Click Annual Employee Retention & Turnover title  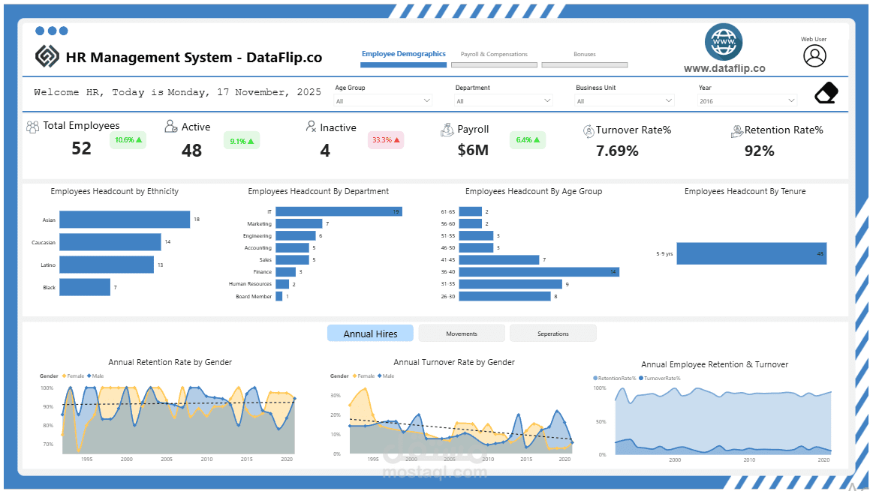715,364
